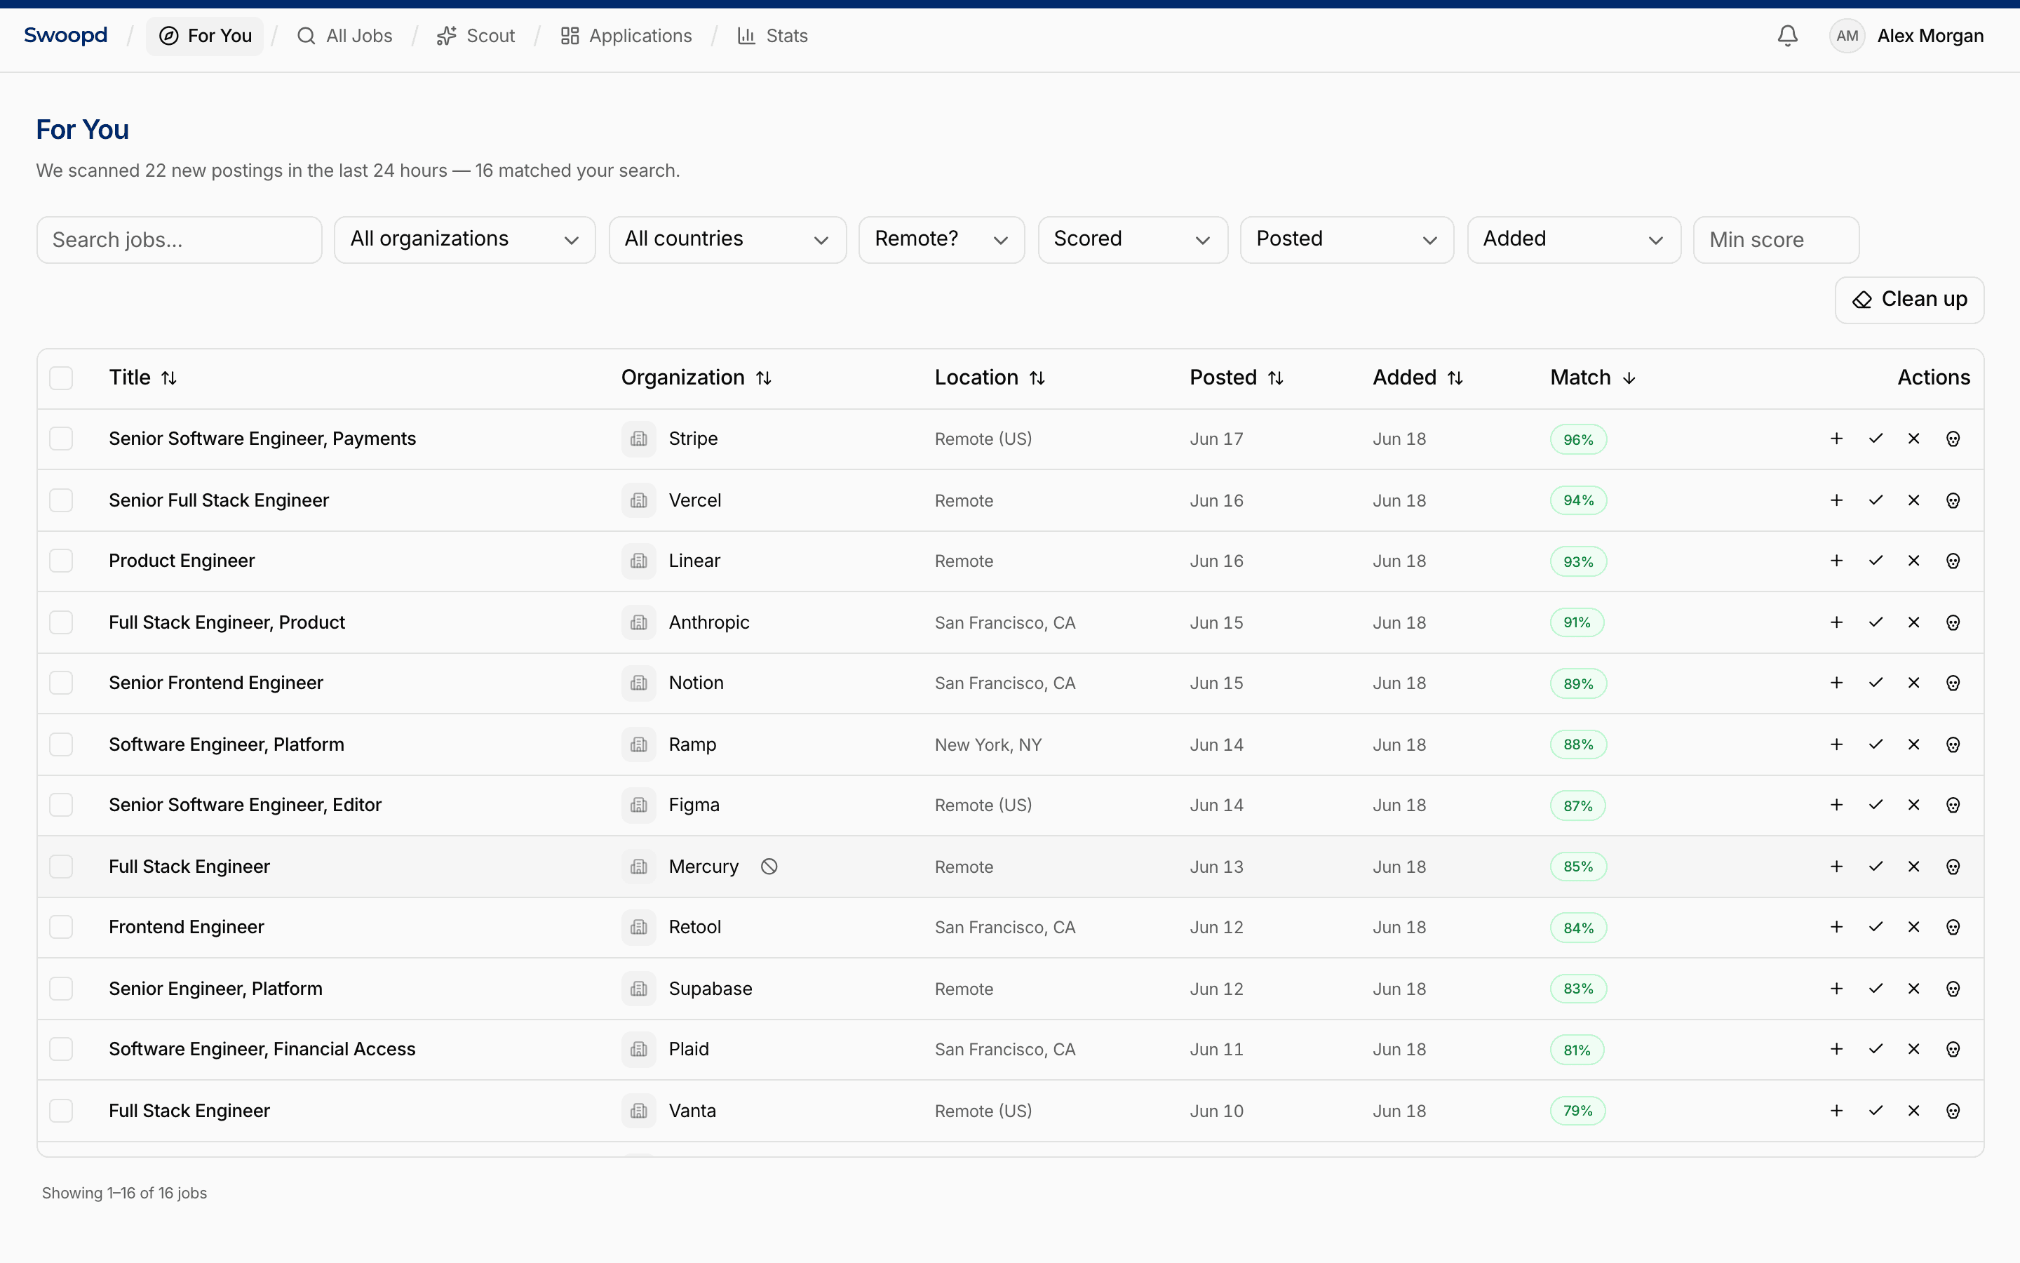Click the checkmark icon in the Ramp row
Image resolution: width=2020 pixels, height=1263 pixels.
1876,744
